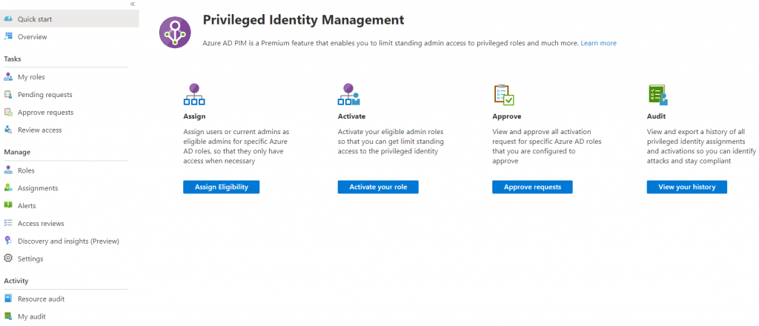Click the Settings gear icon
759x326 pixels.
[7, 259]
